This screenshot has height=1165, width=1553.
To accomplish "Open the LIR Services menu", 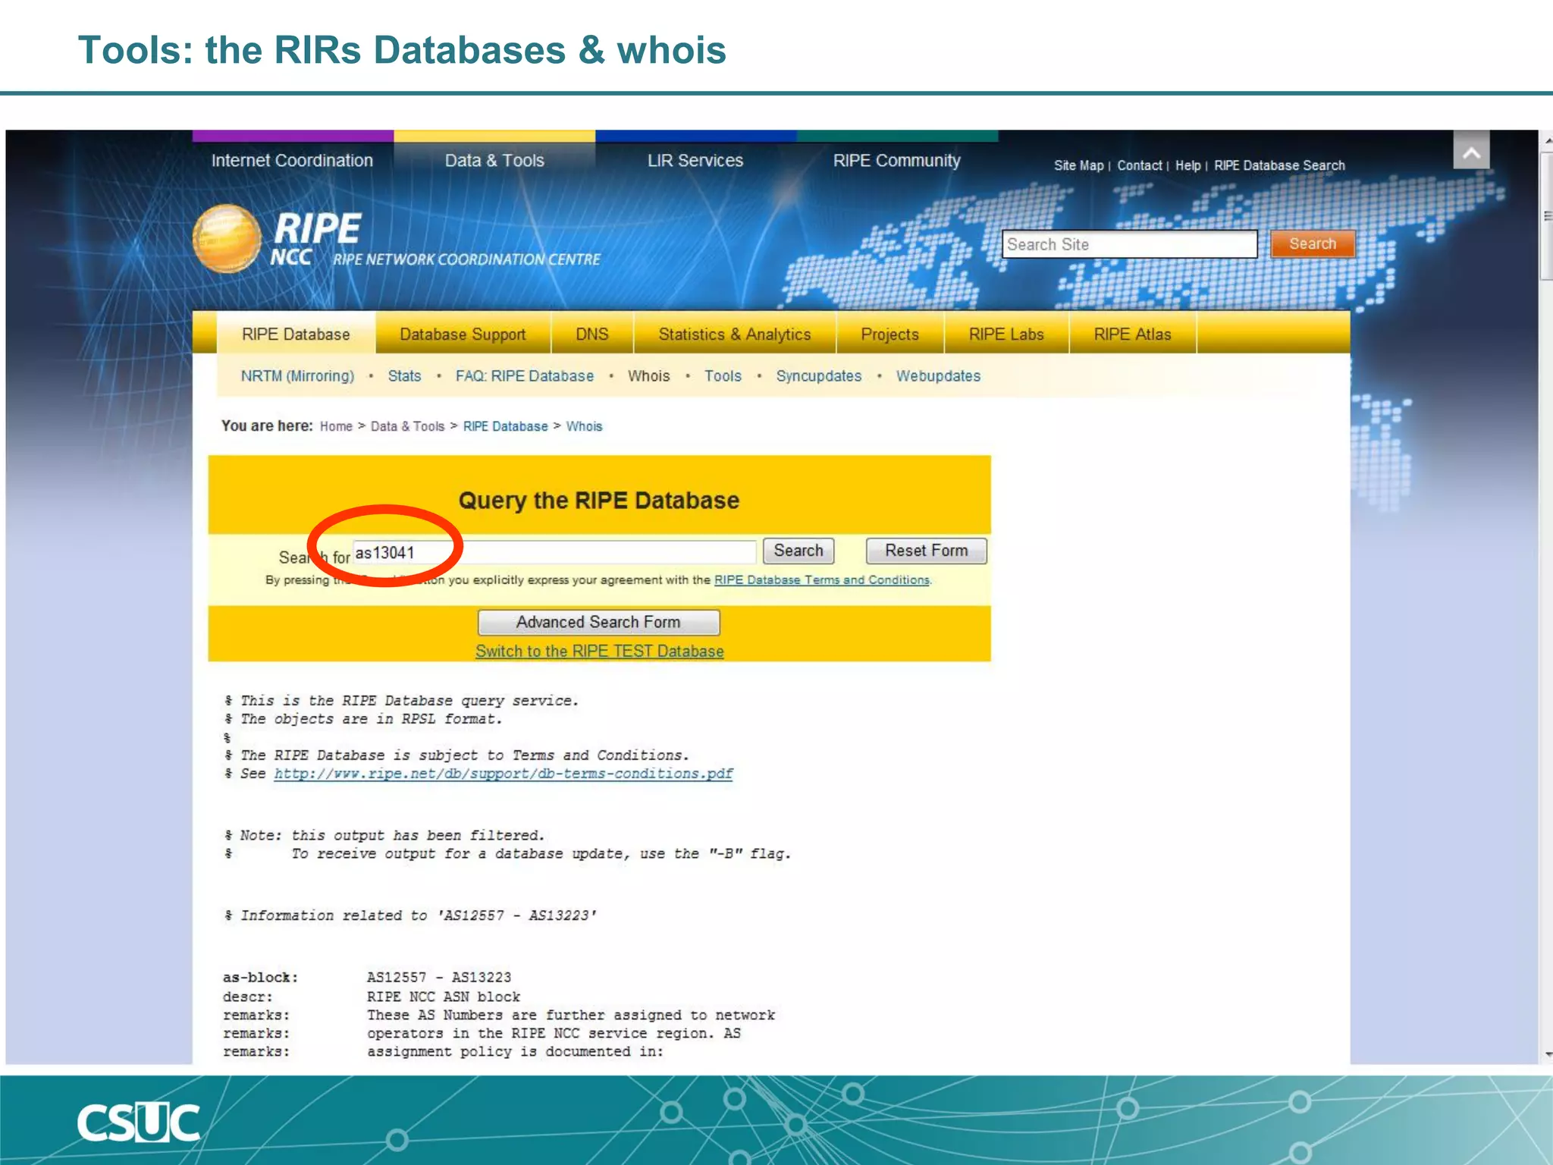I will pyautogui.click(x=695, y=161).
